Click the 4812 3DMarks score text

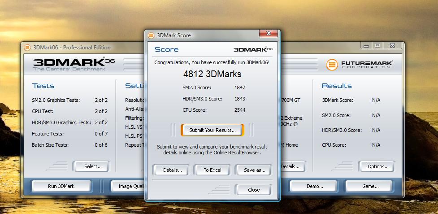212,74
